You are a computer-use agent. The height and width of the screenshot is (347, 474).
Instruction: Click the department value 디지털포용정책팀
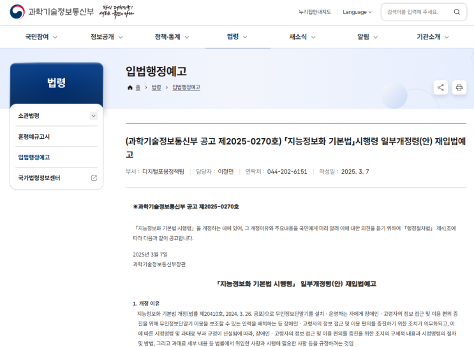pyautogui.click(x=163, y=172)
